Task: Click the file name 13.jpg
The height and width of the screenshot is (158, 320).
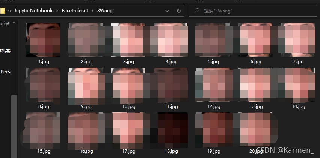Action: tap(256, 106)
